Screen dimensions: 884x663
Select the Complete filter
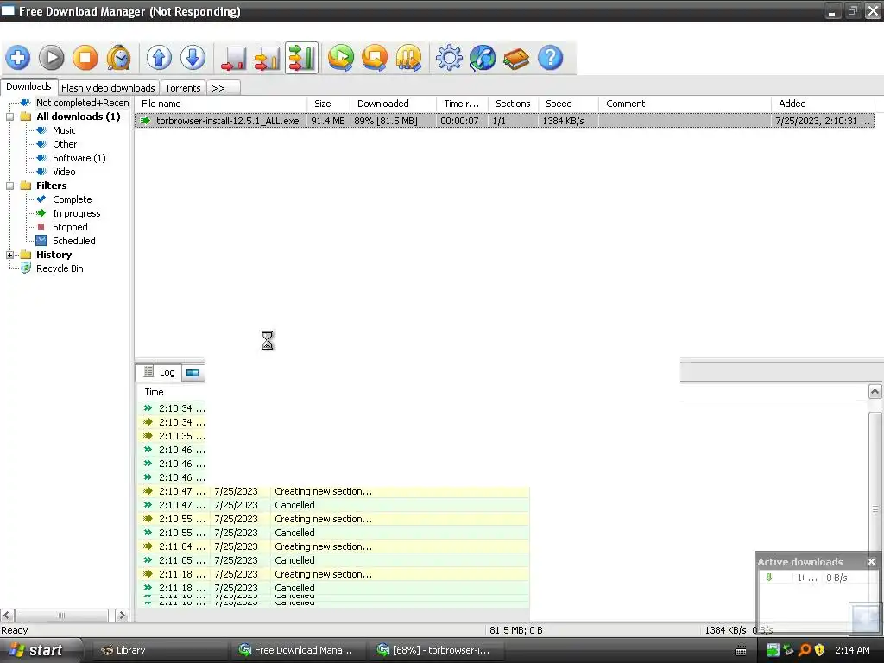[x=73, y=199]
